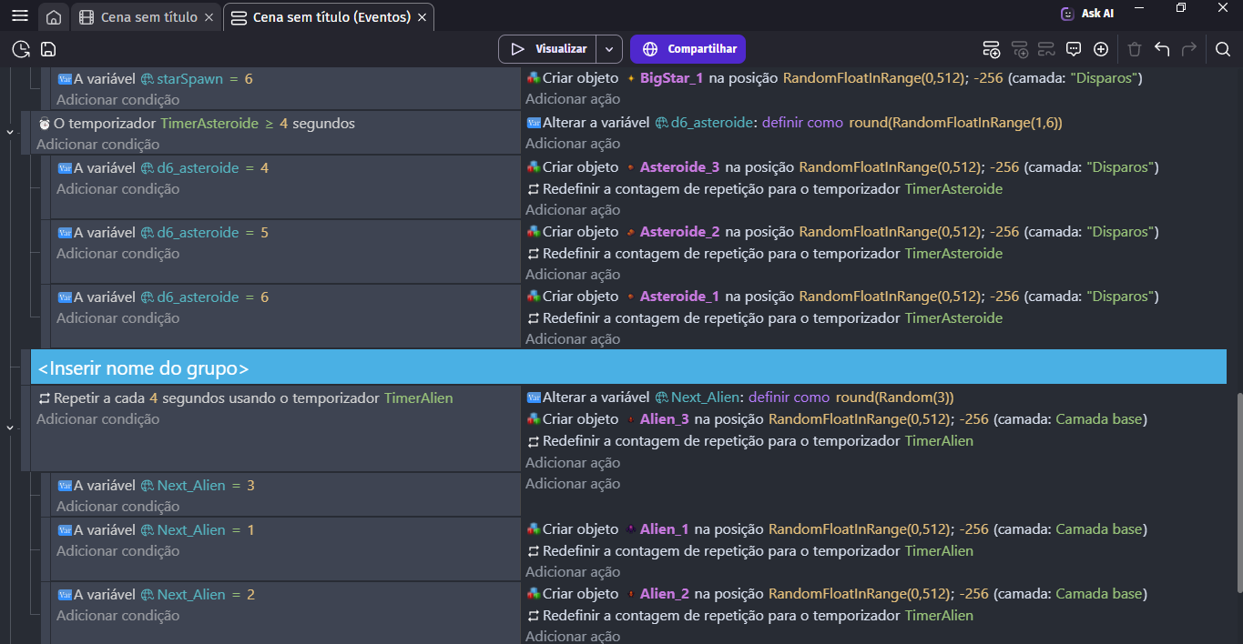Screen dimensions: 1243x644
Task: Click the repeat icon before TimerAlien condition
Action: coord(44,398)
